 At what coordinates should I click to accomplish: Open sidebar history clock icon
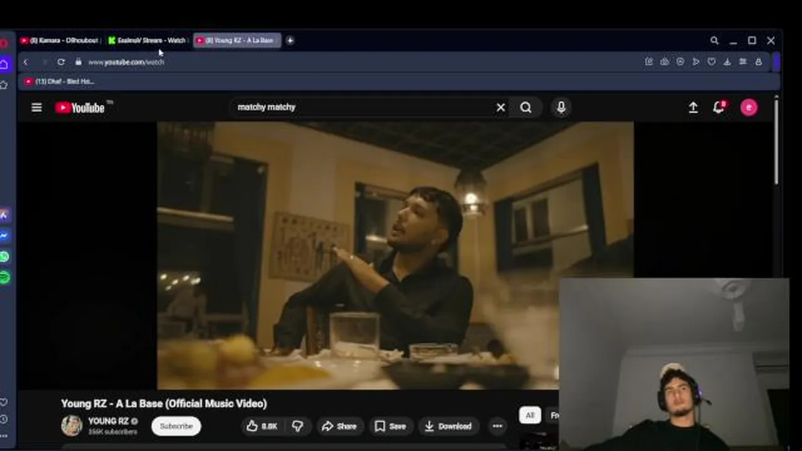coord(4,419)
